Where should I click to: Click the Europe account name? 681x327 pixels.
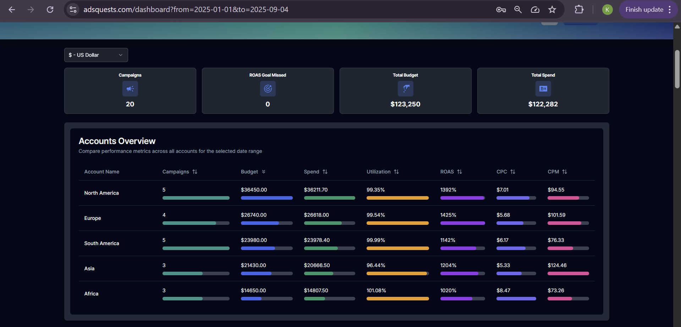point(92,218)
